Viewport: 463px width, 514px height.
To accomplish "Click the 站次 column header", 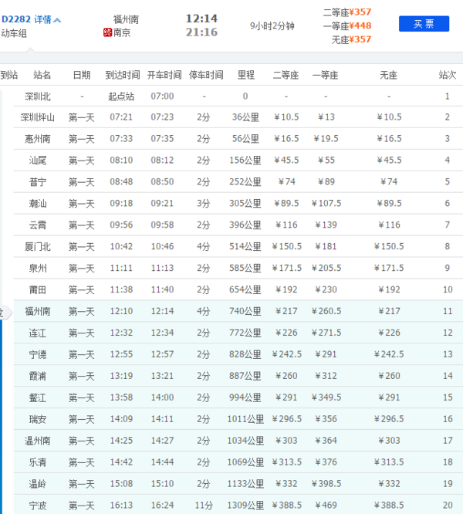I will [448, 75].
